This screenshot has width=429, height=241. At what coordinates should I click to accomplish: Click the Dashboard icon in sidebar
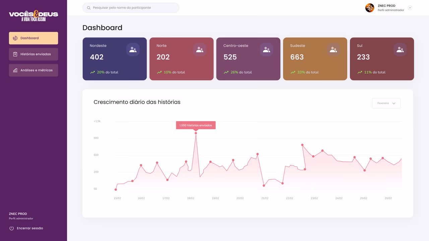[x=15, y=38]
